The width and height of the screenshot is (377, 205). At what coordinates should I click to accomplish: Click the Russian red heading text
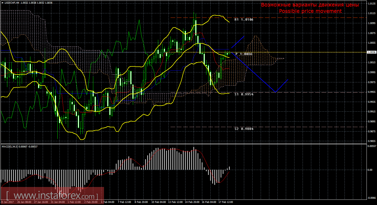[310, 5]
